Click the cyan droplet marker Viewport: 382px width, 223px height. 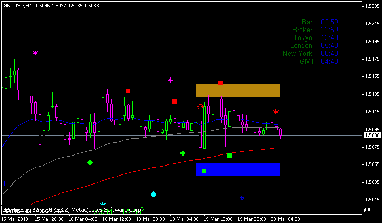point(154,194)
